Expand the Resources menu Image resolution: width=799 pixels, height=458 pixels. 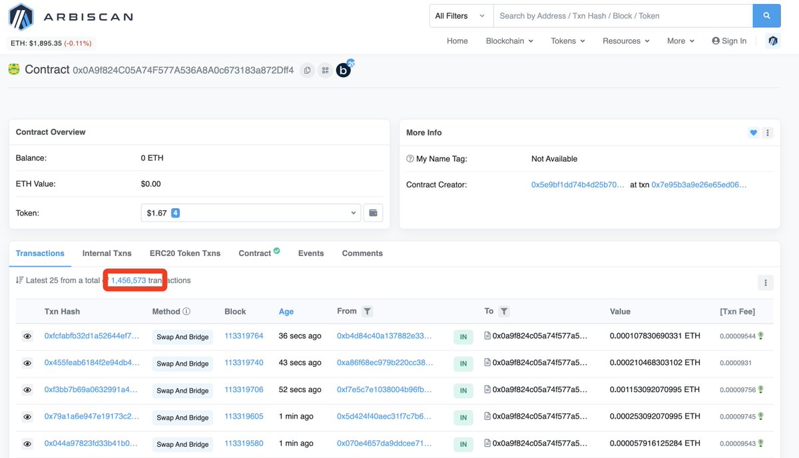(x=626, y=41)
